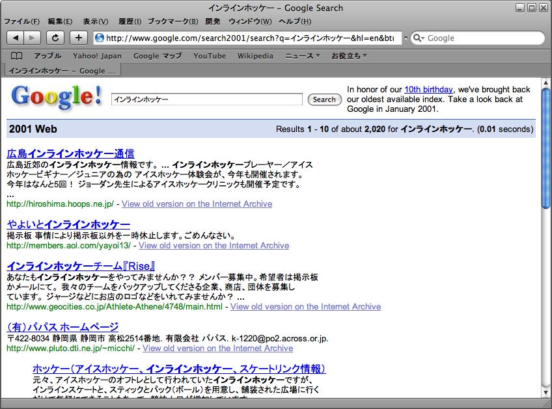The height and width of the screenshot is (409, 552).
Task: Open the 履歴(I) menu
Action: [x=130, y=21]
